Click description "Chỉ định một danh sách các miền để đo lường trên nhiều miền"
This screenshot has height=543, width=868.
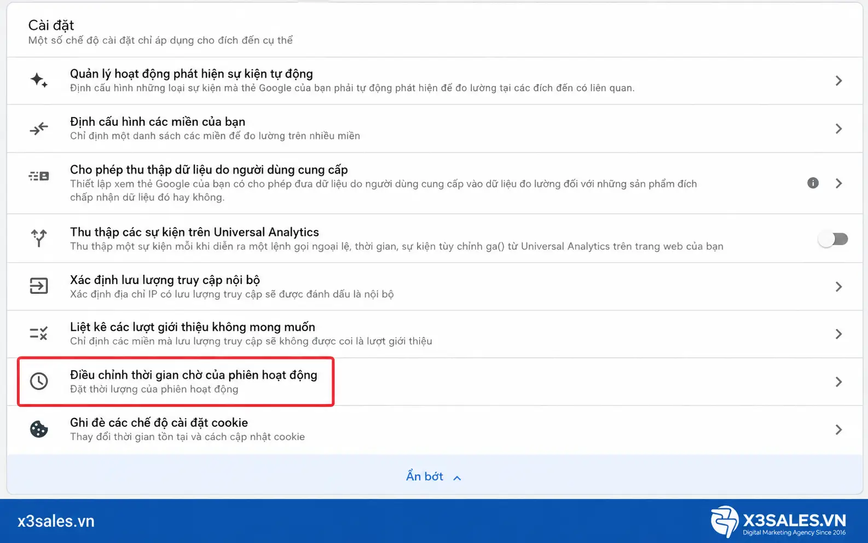point(215,136)
